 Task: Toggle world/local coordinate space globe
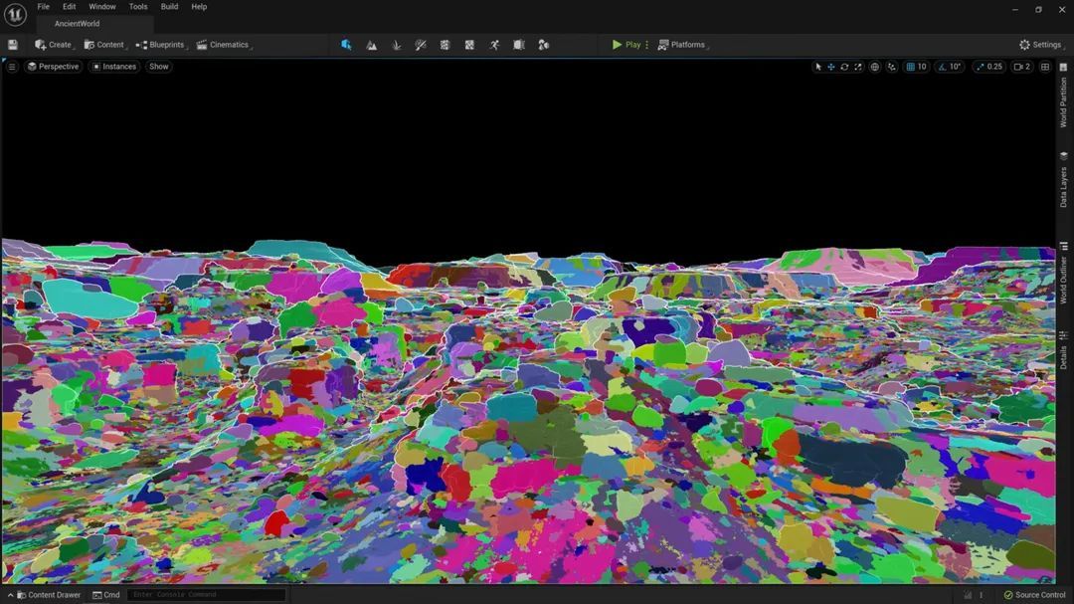click(875, 67)
